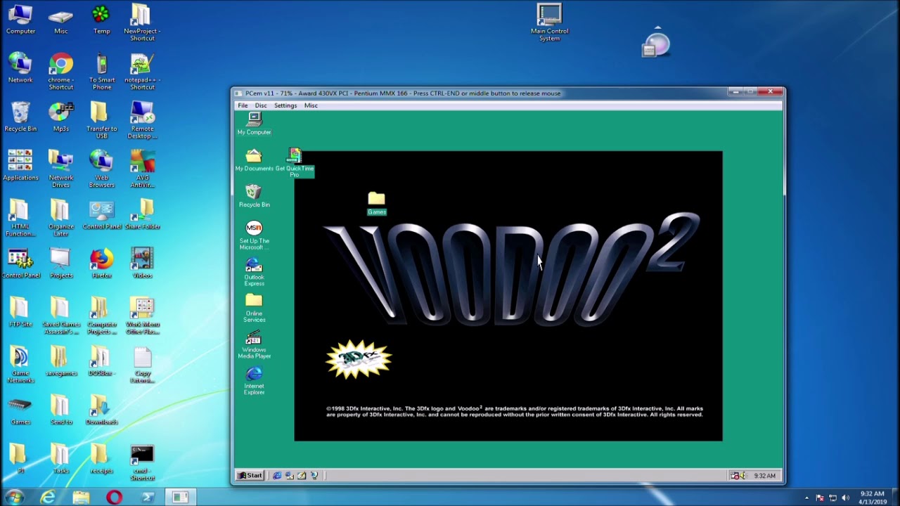This screenshot has width=900, height=506.
Task: Select the Remote Desktop shortcut
Action: coord(142,121)
